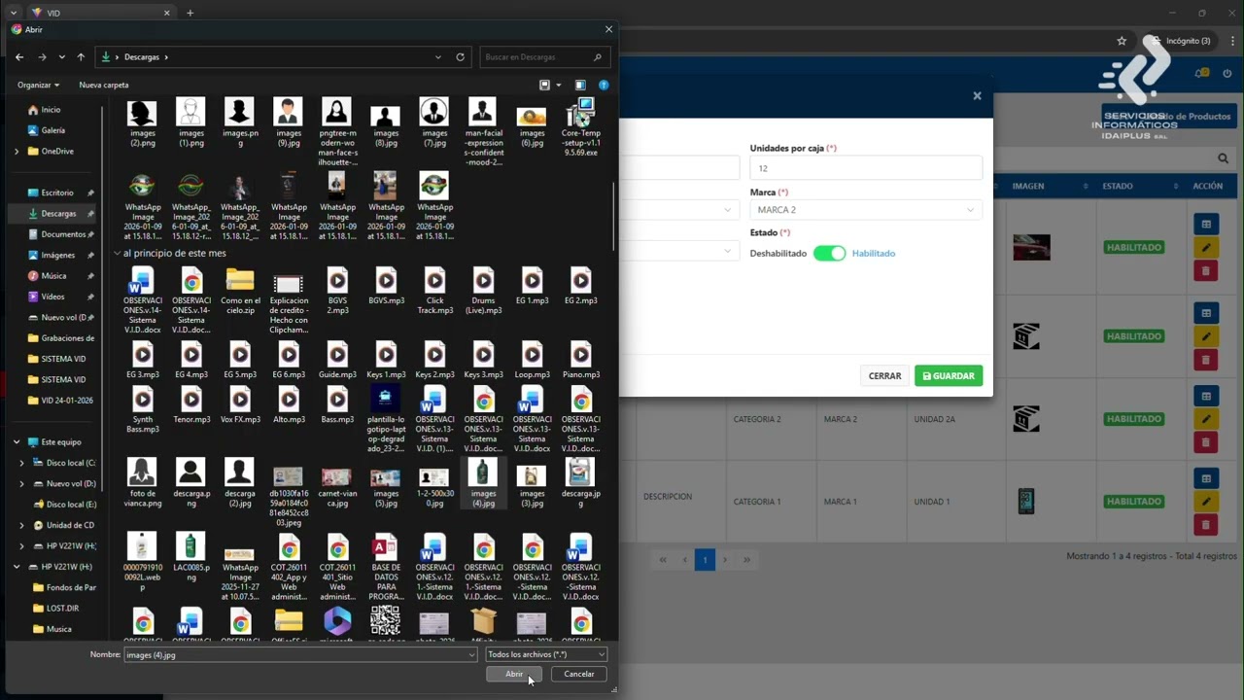The height and width of the screenshot is (700, 1244).
Task: Click the CERRAR button in the modal
Action: (x=884, y=375)
